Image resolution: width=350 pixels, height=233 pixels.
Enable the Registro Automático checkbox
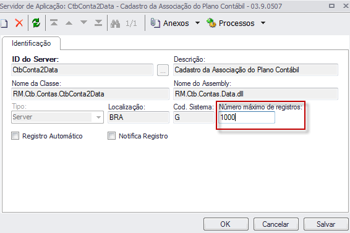point(15,136)
